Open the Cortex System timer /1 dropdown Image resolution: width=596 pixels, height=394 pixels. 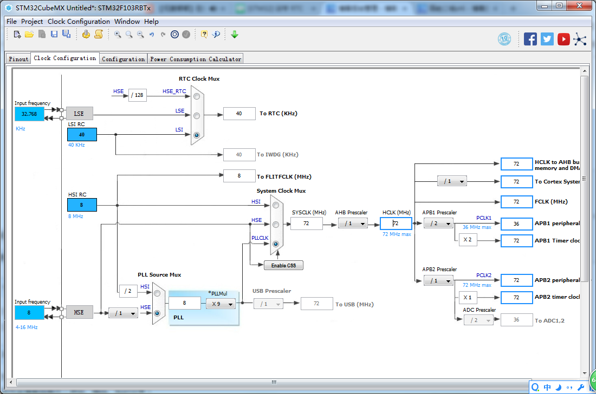(452, 181)
